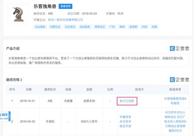194x136 pixels.
Task: Click the 产品介绍 section heading
Action: pos(13,48)
